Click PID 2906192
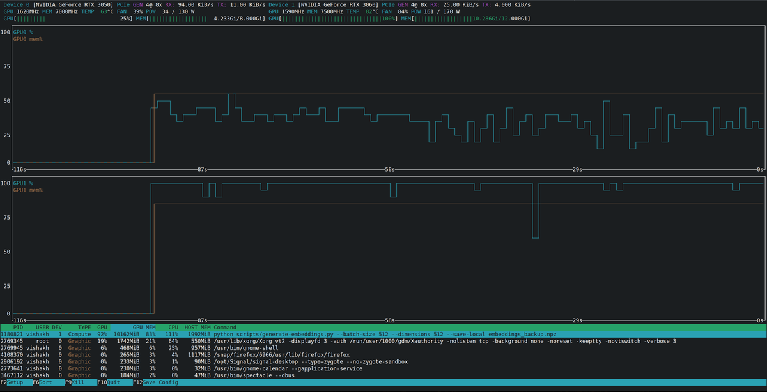 tap(12, 362)
